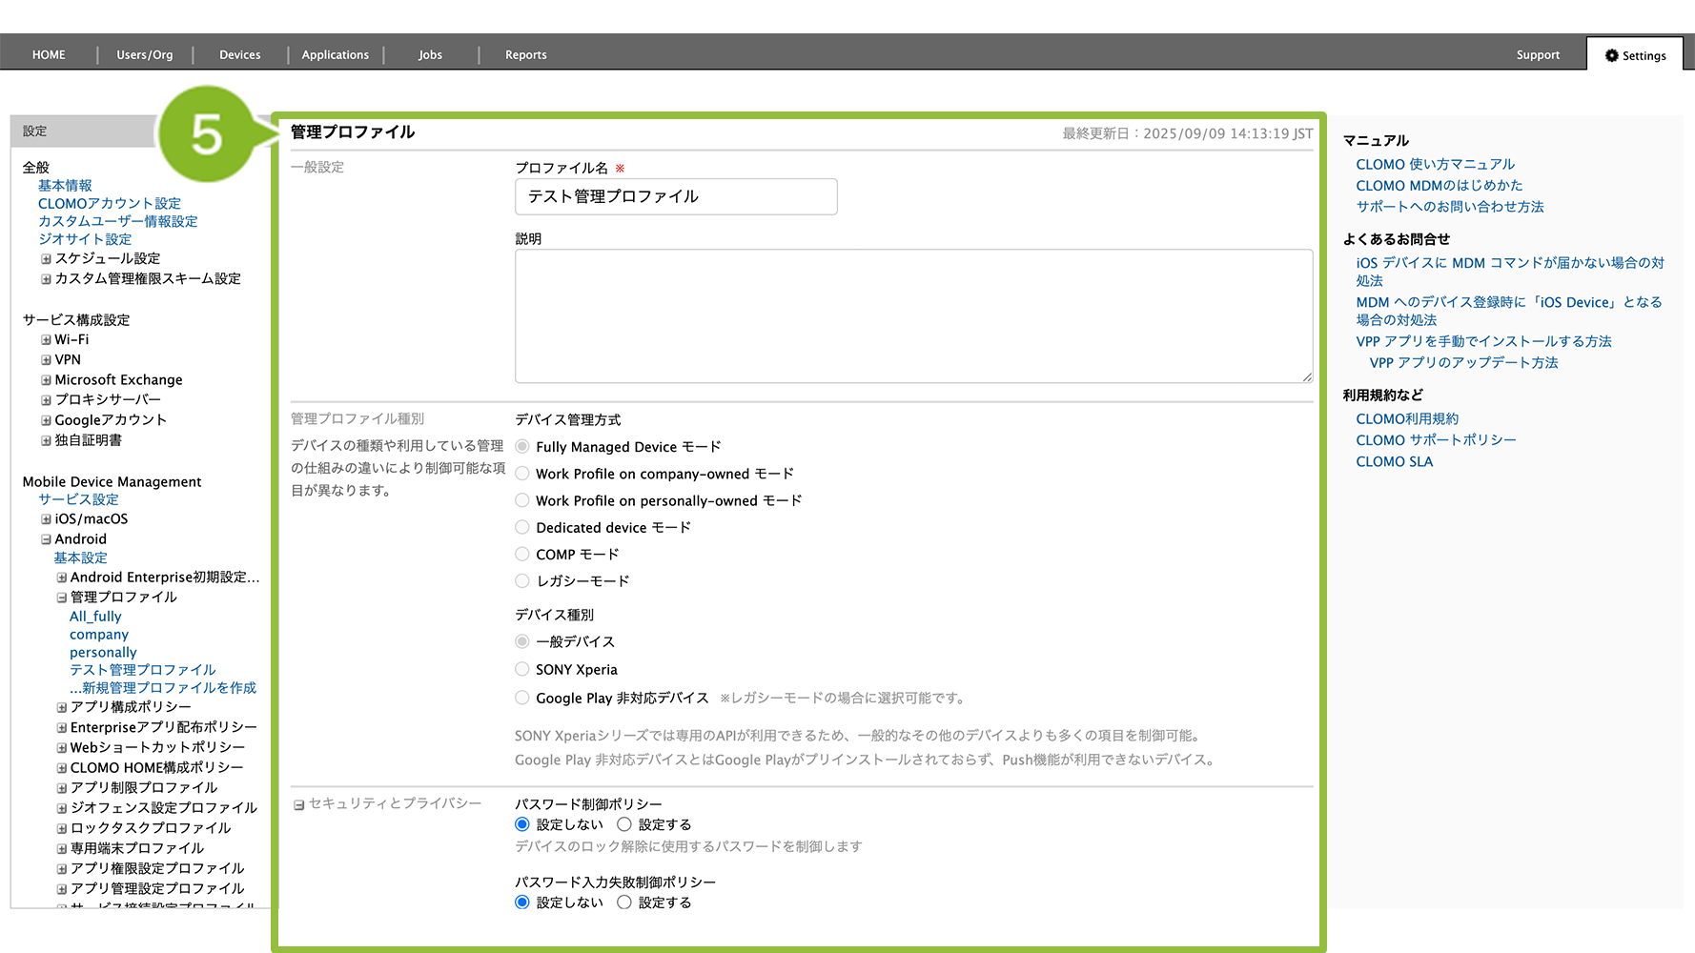Choose SONY Xperia device type

coord(522,669)
